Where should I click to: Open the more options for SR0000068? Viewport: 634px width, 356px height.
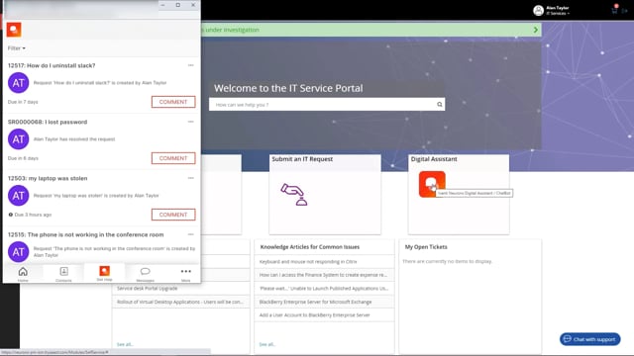[x=191, y=122]
